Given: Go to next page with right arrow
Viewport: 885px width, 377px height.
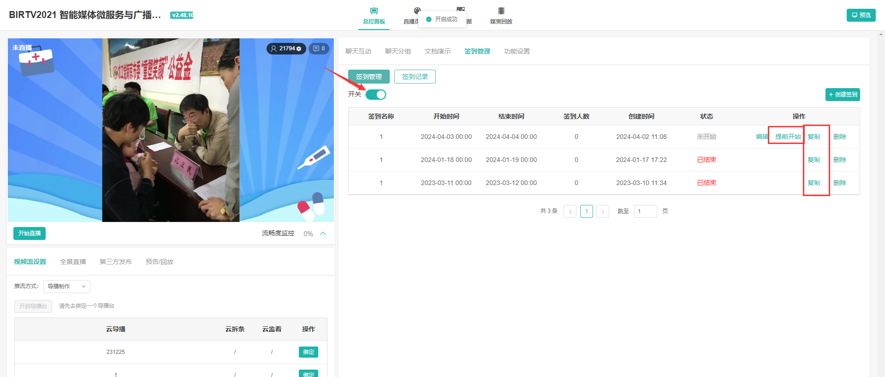Looking at the screenshot, I should tap(603, 211).
